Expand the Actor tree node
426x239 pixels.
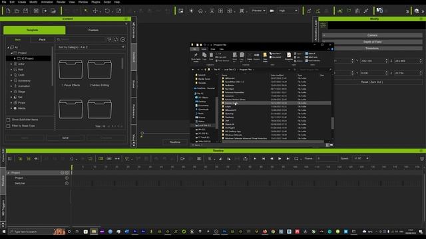[11, 64]
